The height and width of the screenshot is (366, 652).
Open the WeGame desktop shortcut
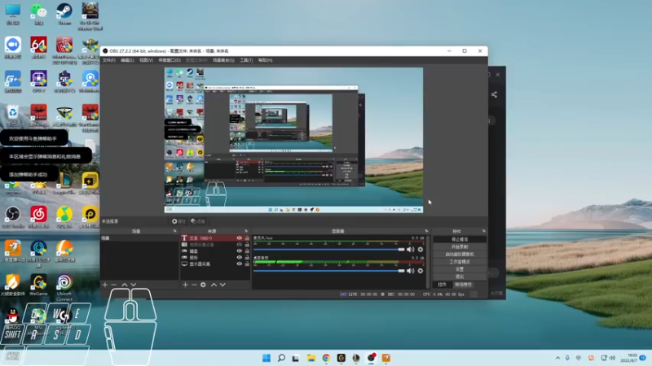38,285
